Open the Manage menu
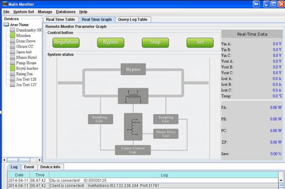285x189 pixels. tap(45, 12)
